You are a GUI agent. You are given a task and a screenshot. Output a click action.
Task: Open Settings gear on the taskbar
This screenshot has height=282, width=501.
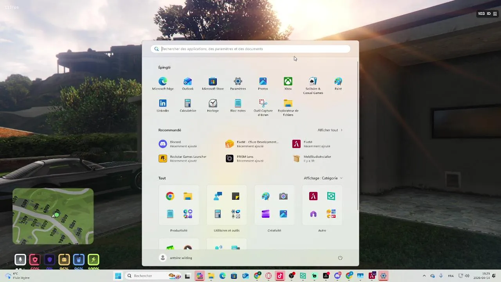coord(383,276)
